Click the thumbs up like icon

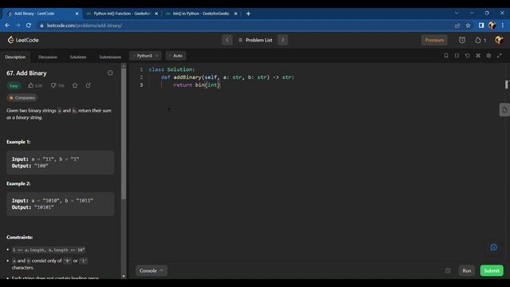pyautogui.click(x=31, y=85)
